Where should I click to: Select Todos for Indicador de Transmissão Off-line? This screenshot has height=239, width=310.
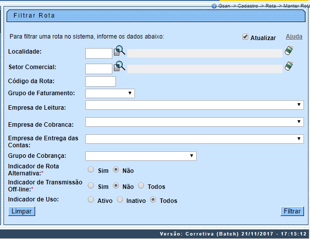141,186
